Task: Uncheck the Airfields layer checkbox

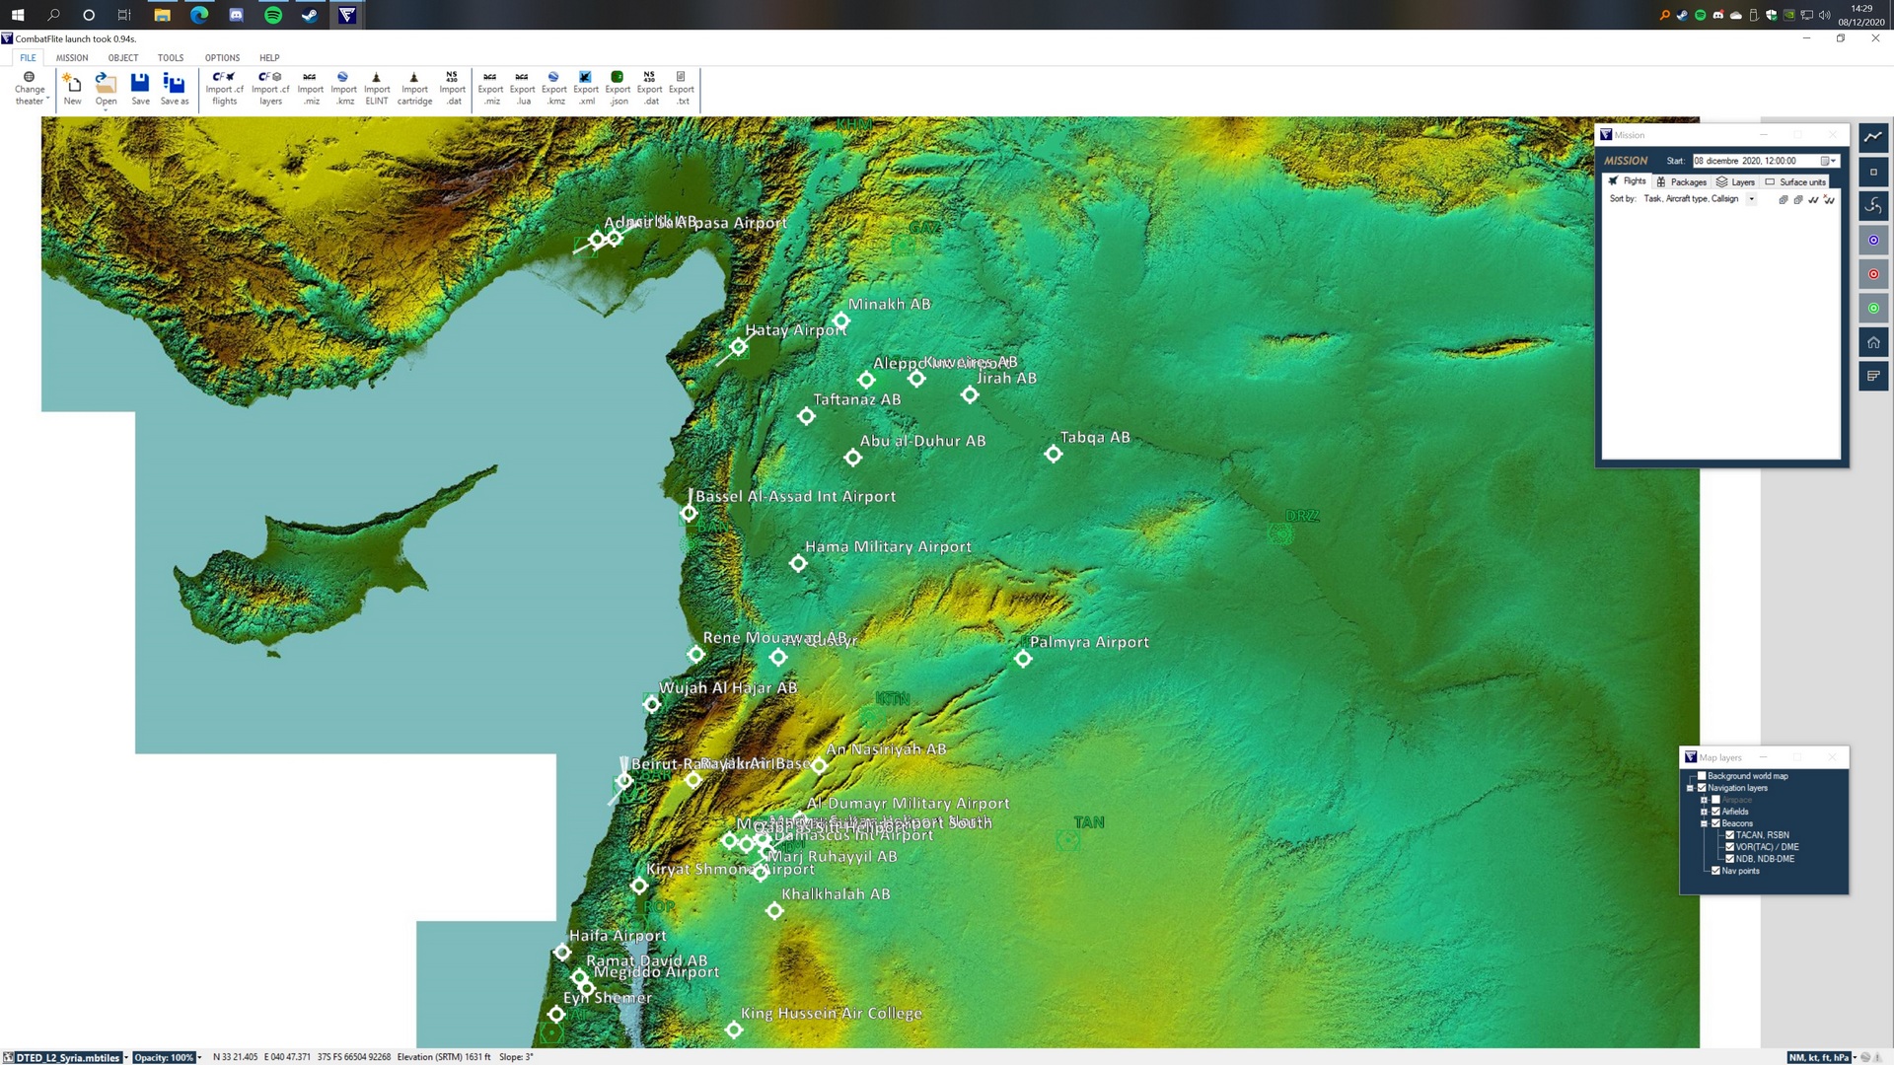Action: [1715, 812]
